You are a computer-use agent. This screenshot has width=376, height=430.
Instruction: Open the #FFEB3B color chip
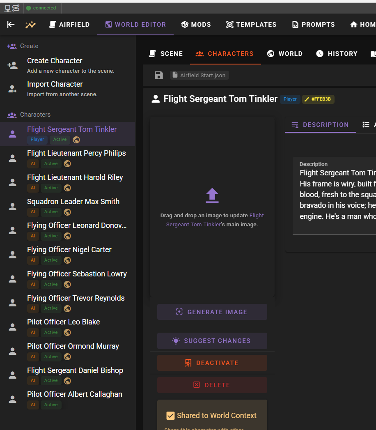coord(318,99)
